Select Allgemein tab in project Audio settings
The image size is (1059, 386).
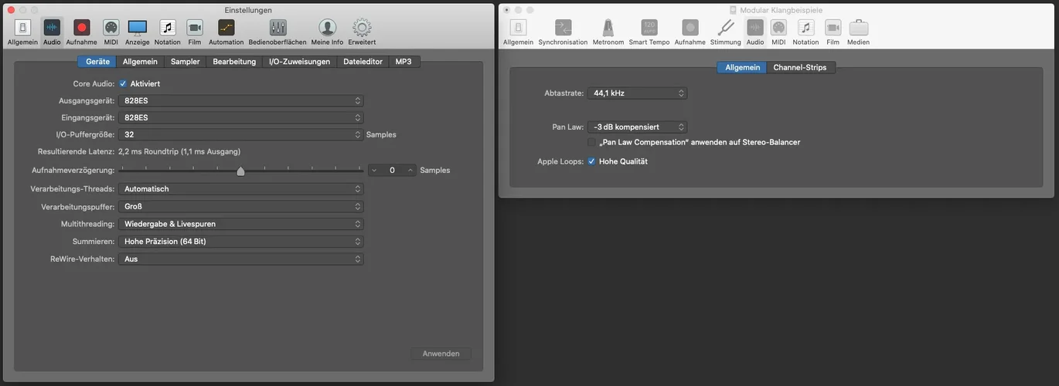pyautogui.click(x=742, y=67)
